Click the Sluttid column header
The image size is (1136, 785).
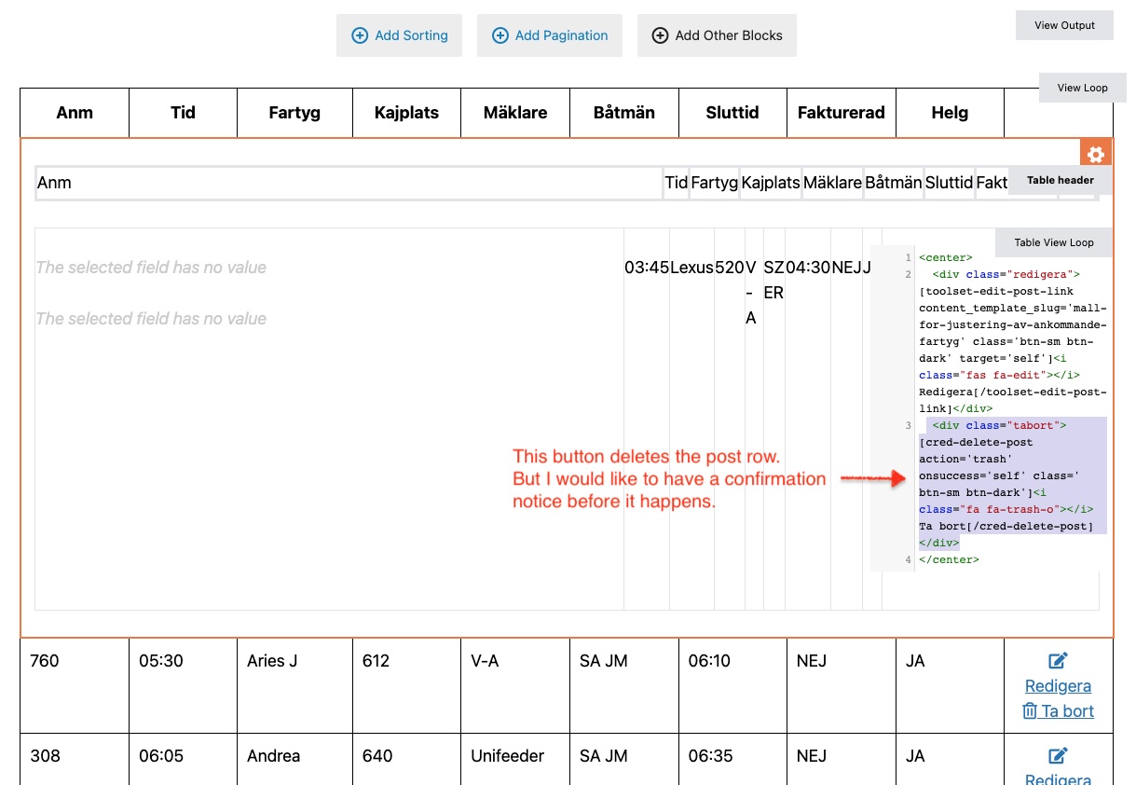[732, 113]
